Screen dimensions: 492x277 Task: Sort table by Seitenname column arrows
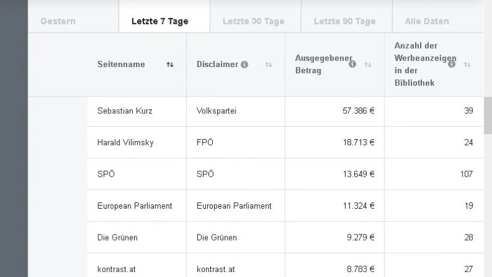170,65
